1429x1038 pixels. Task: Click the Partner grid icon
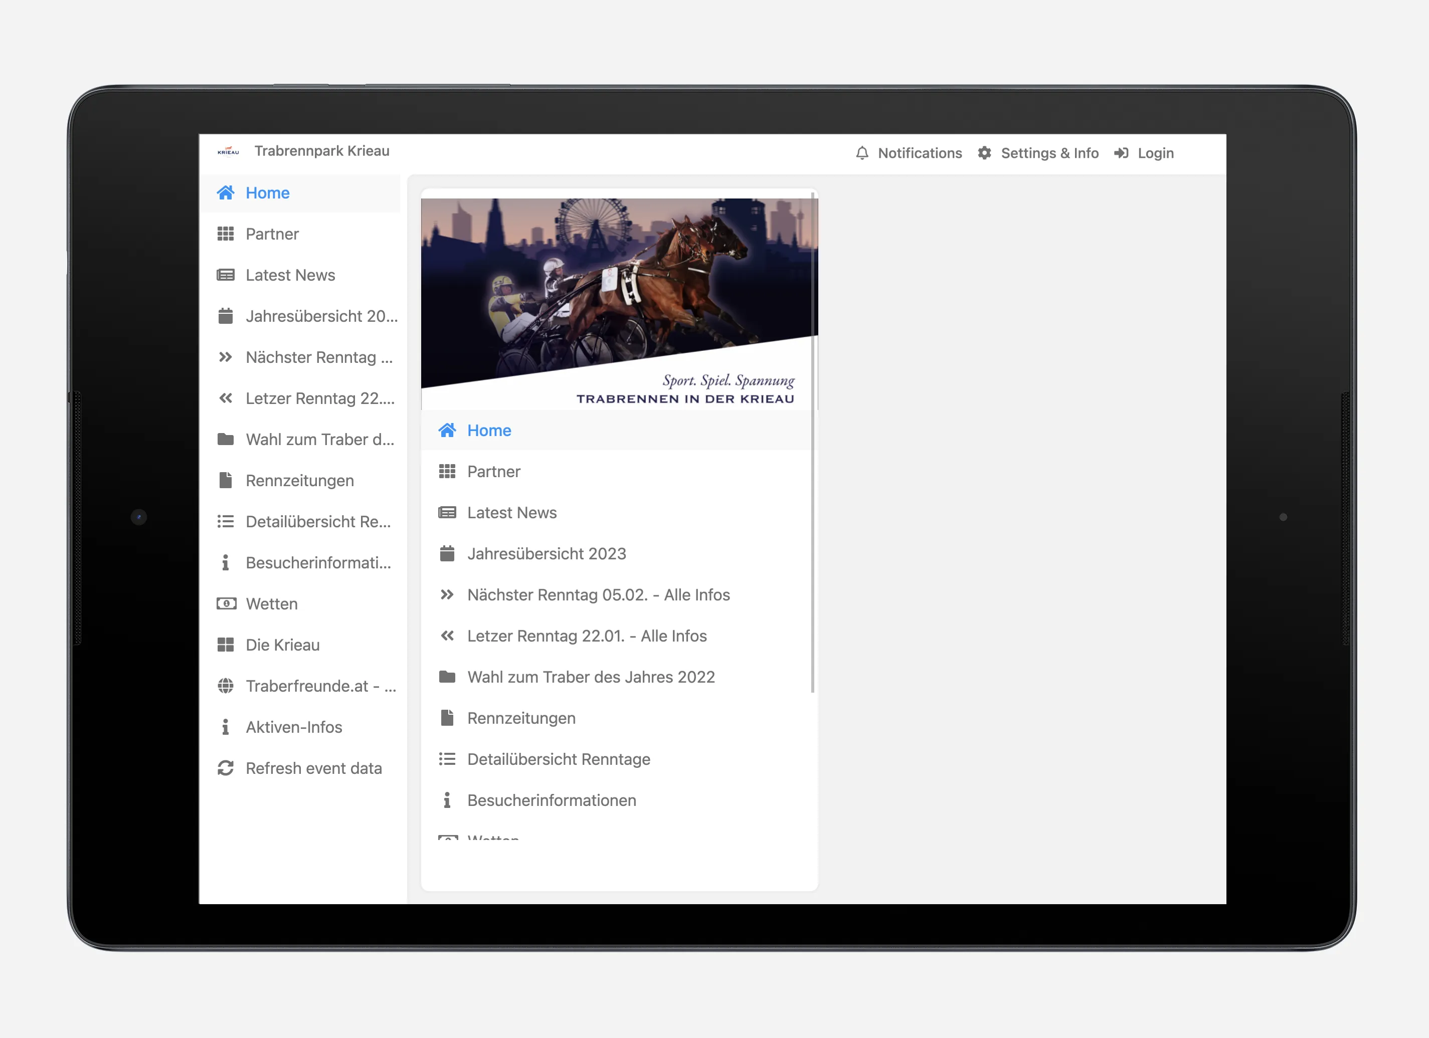tap(224, 233)
